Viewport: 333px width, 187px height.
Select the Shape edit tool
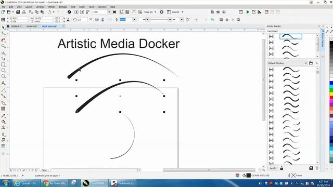4,34
